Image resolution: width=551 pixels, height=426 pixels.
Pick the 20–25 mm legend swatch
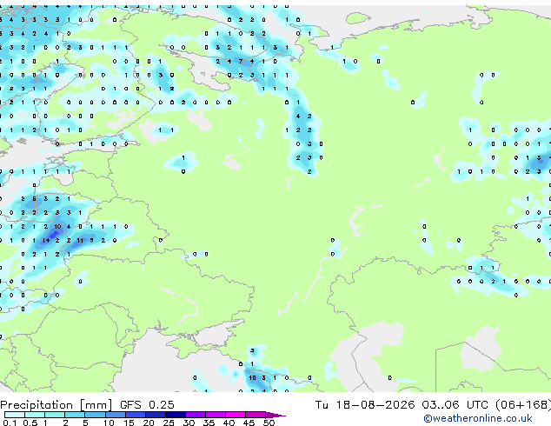tap(155, 415)
